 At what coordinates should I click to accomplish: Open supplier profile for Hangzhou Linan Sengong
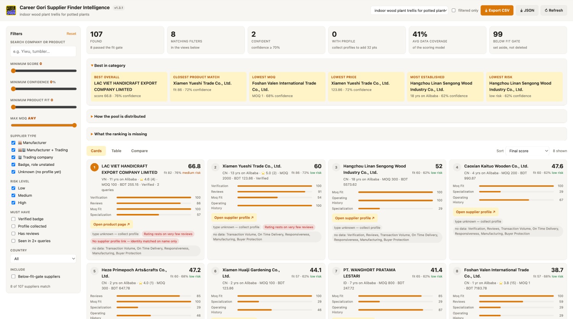point(355,218)
